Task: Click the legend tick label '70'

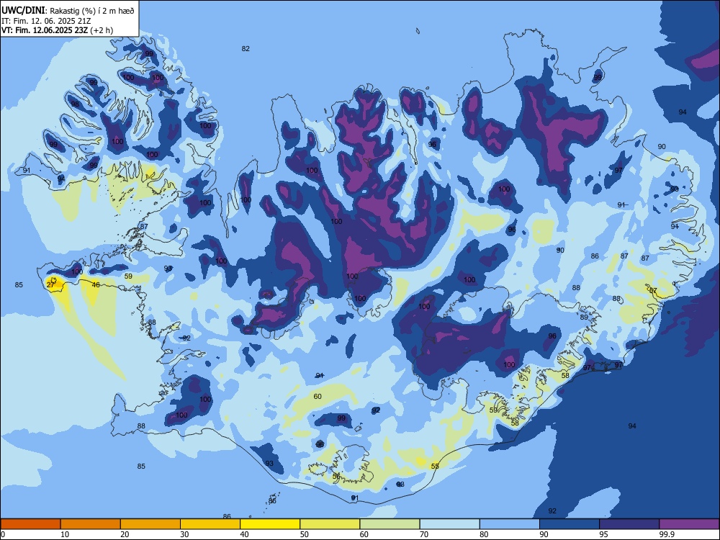Action: click(424, 534)
